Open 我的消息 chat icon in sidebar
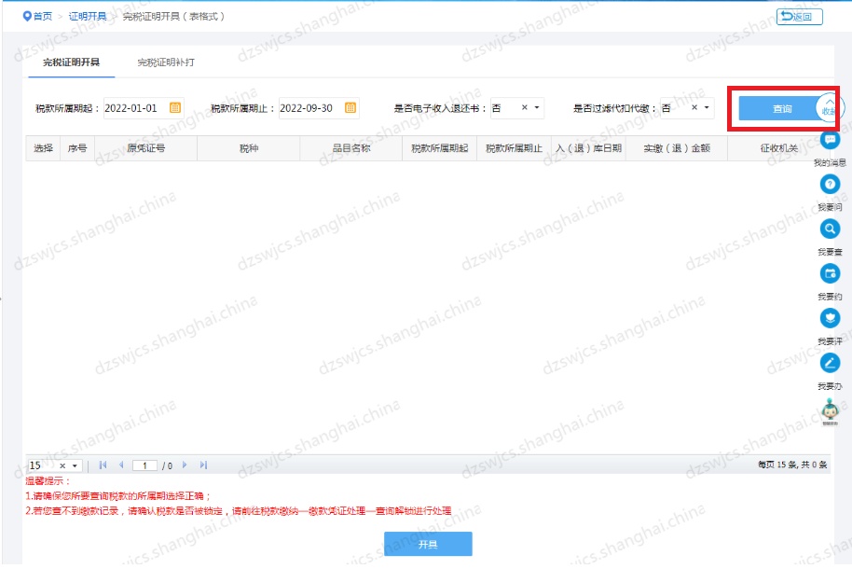The image size is (852, 569). [830, 140]
